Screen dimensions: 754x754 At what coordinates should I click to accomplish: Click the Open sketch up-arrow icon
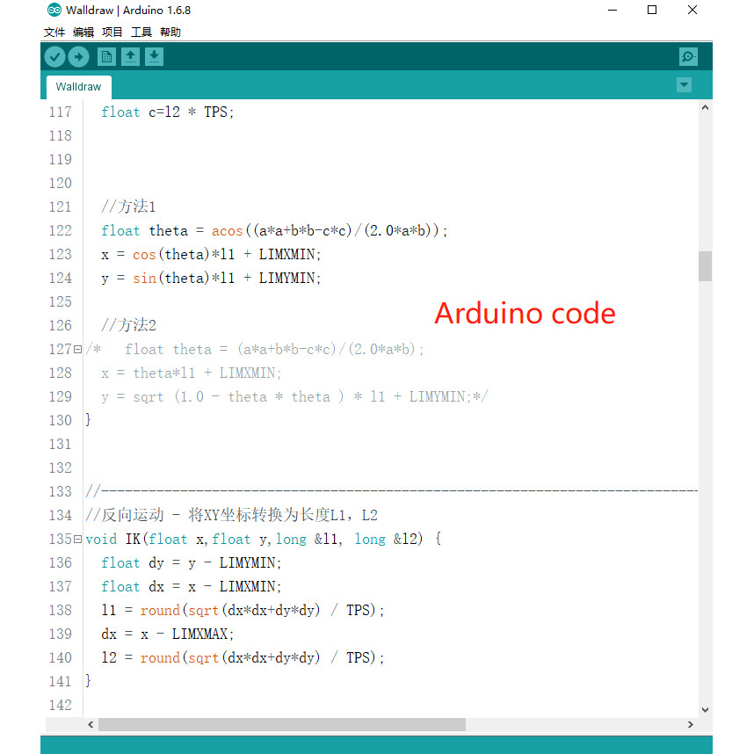pyautogui.click(x=130, y=57)
